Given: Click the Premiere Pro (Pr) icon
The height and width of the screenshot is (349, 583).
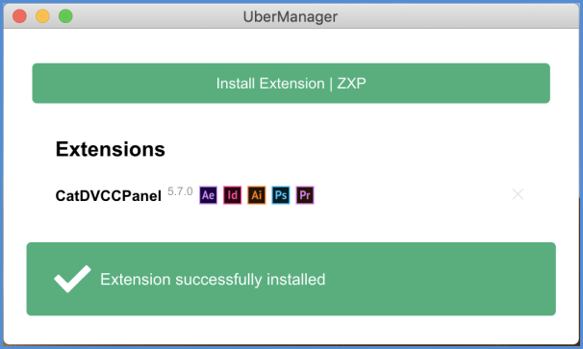Looking at the screenshot, I should (305, 195).
